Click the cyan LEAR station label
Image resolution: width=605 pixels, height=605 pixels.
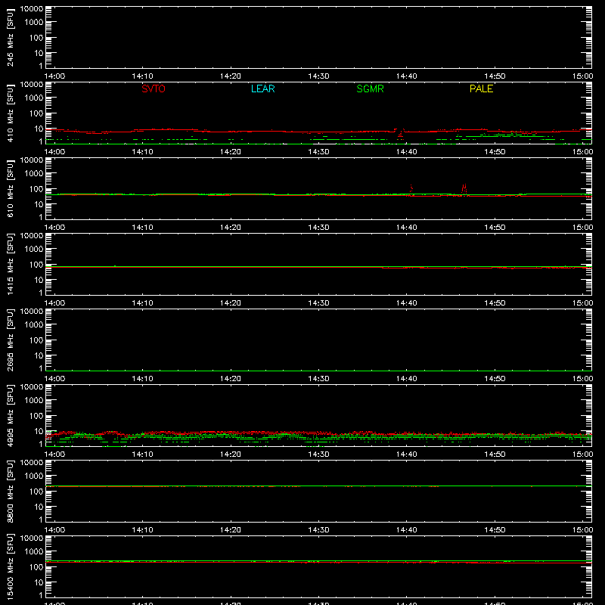[262, 88]
